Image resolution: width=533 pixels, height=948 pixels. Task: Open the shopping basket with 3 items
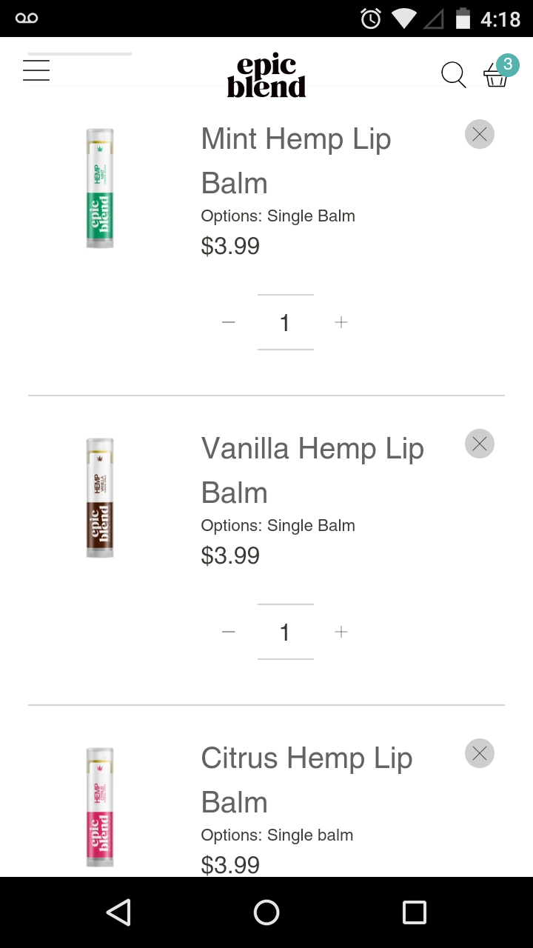pyautogui.click(x=496, y=74)
